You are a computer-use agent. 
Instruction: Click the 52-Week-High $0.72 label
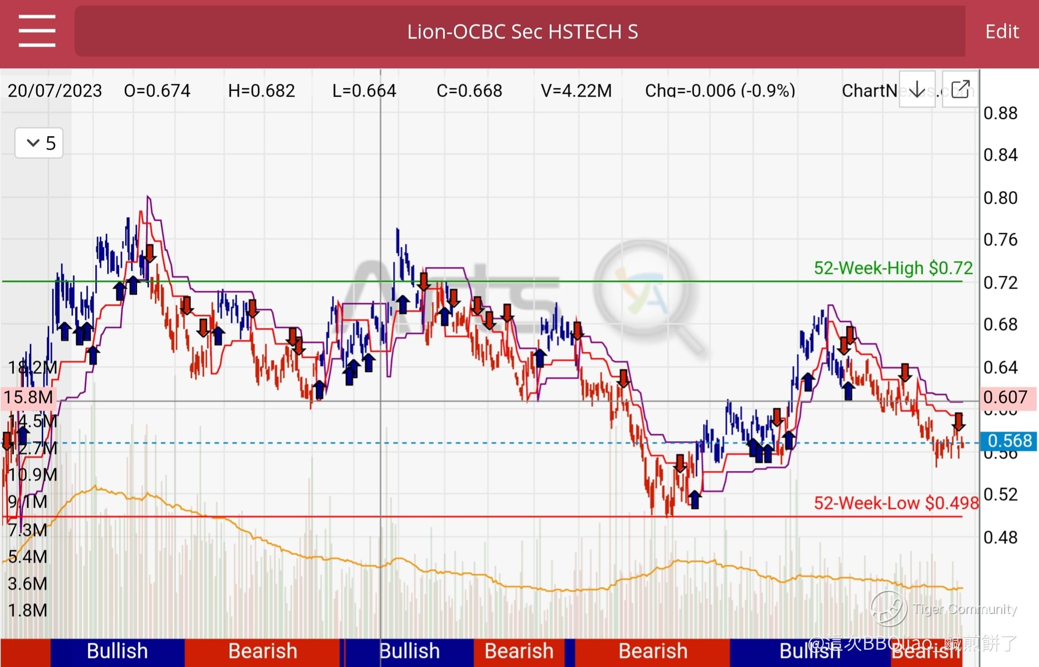coord(892,268)
